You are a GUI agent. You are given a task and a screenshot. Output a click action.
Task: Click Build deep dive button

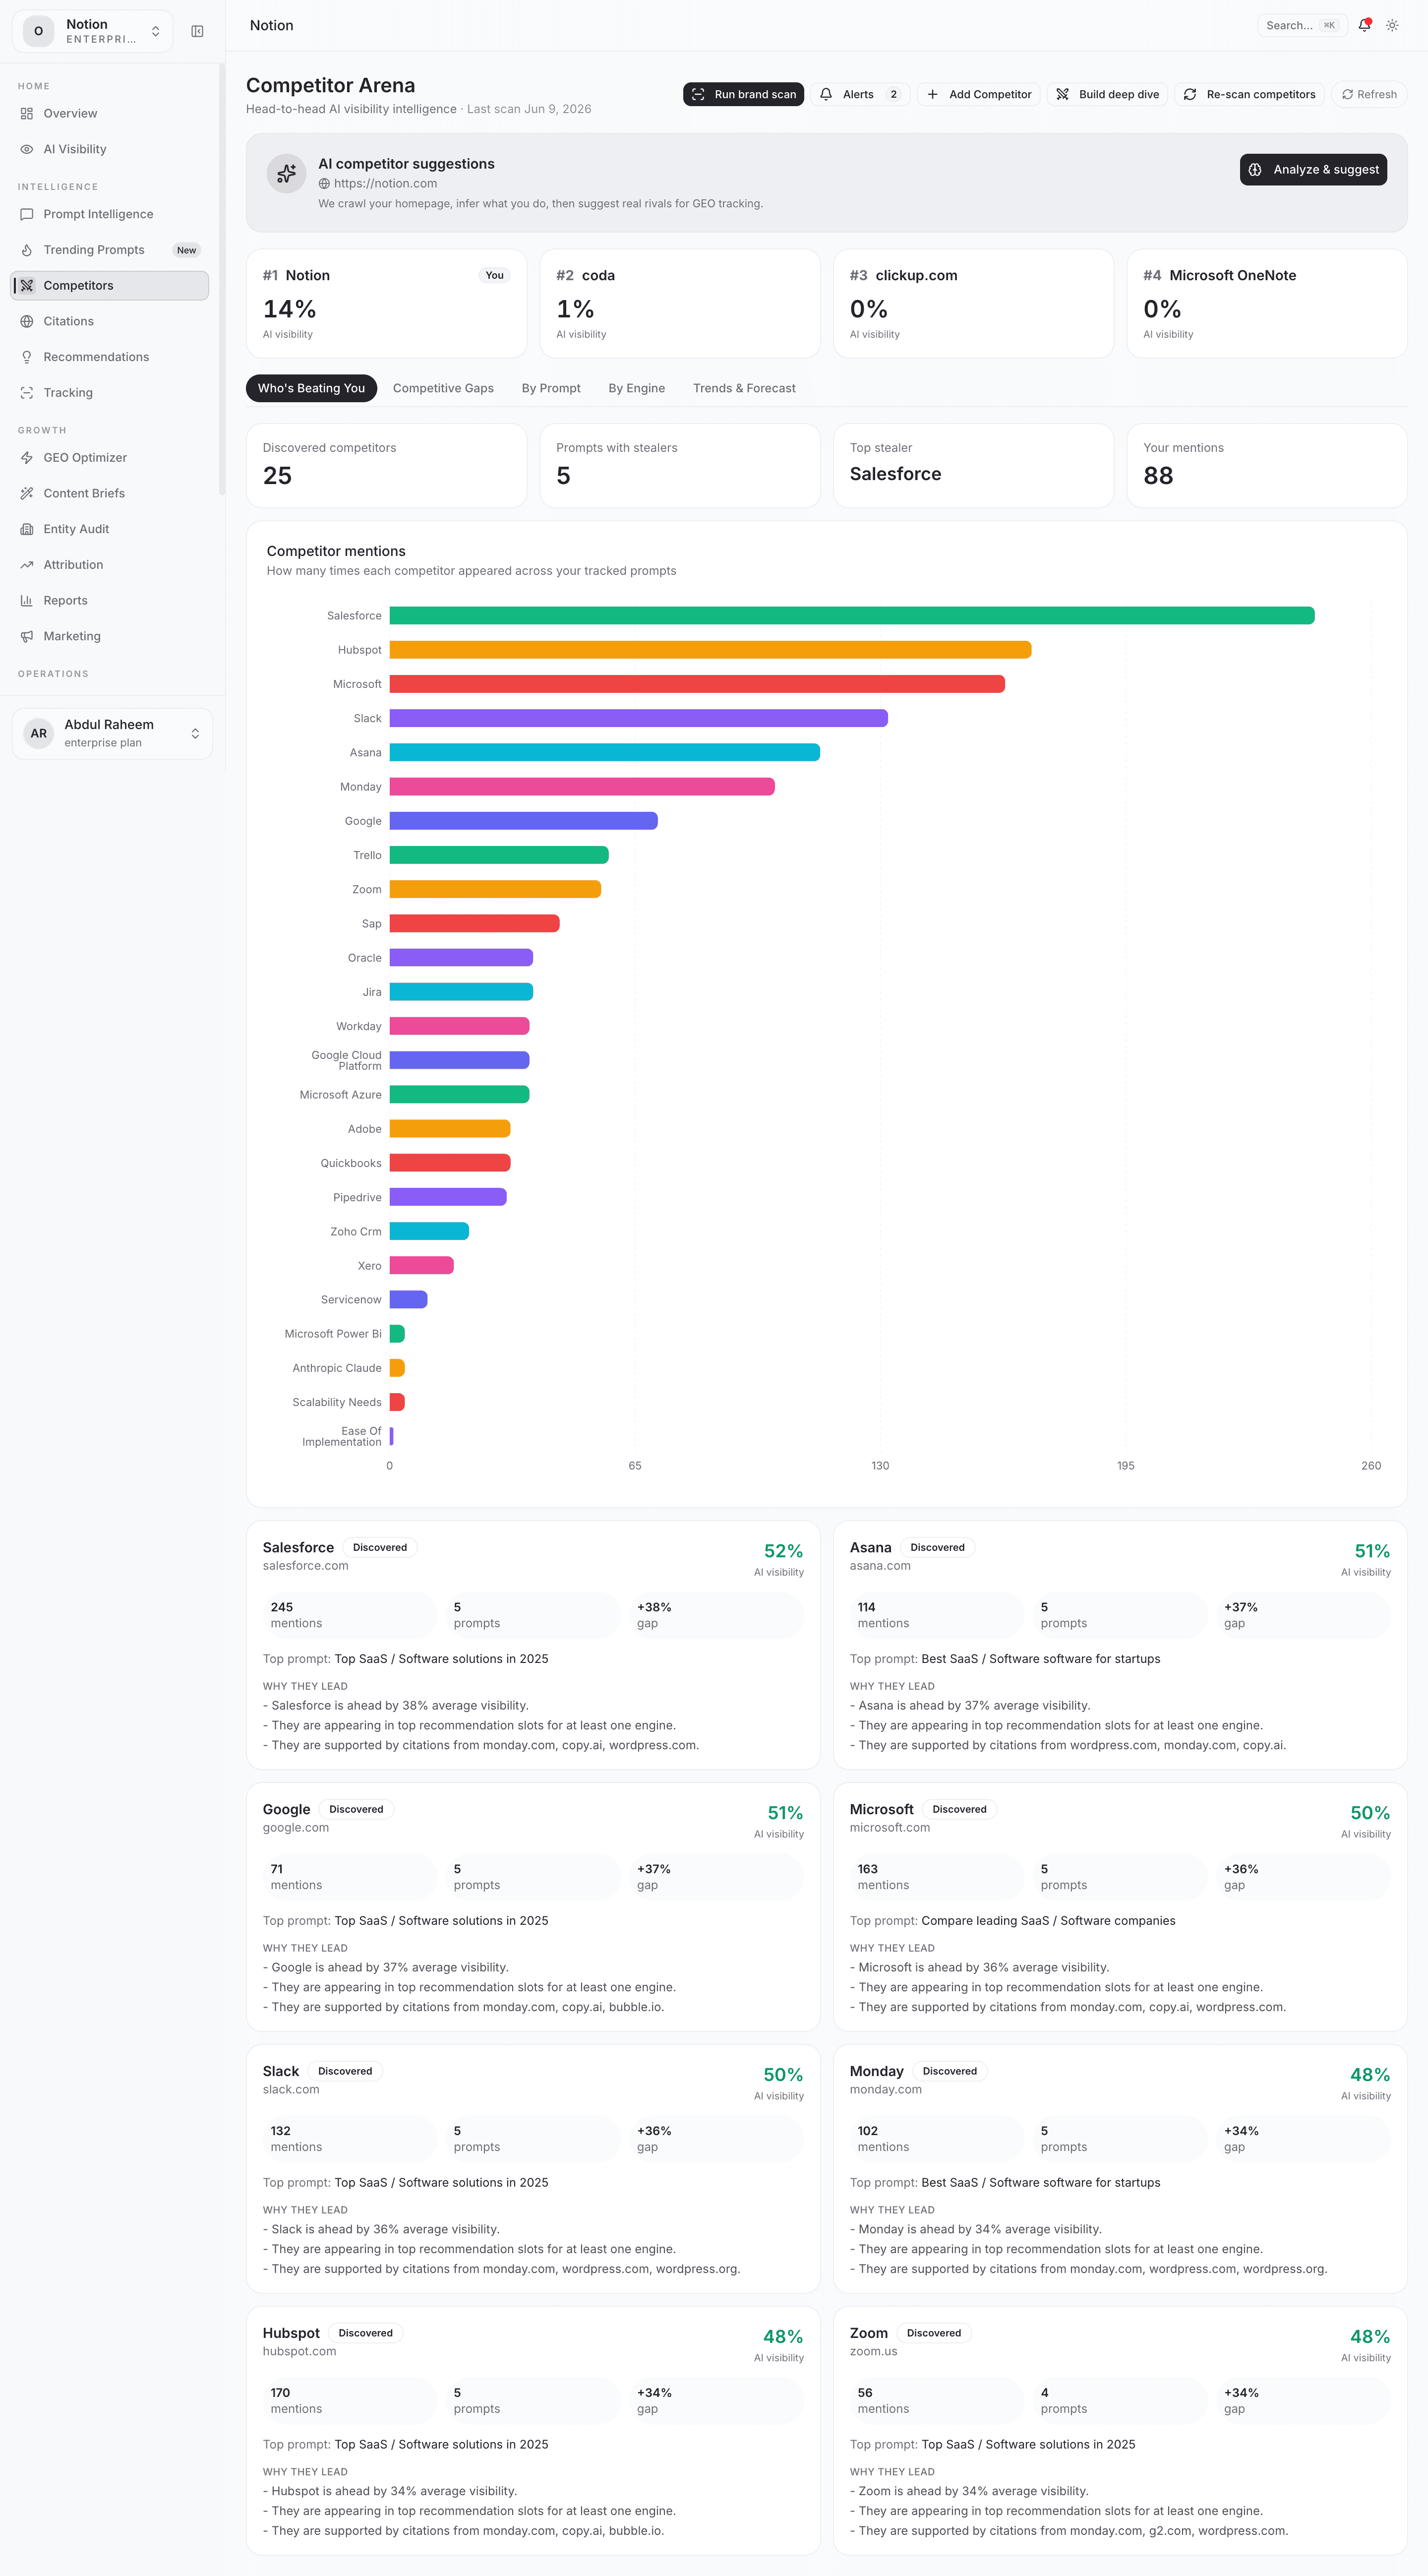[x=1107, y=94]
